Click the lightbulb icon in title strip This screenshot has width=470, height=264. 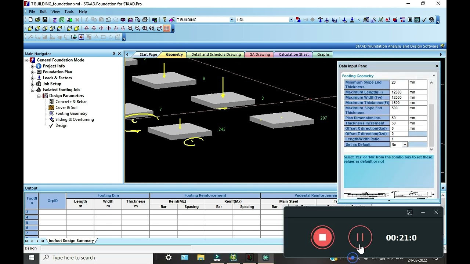click(x=442, y=46)
